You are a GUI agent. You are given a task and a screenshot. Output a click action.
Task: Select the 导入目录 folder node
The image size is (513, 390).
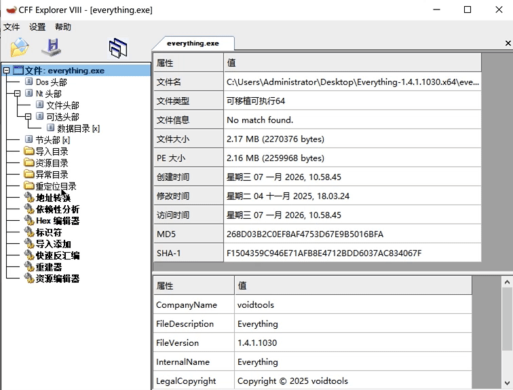[x=52, y=152]
